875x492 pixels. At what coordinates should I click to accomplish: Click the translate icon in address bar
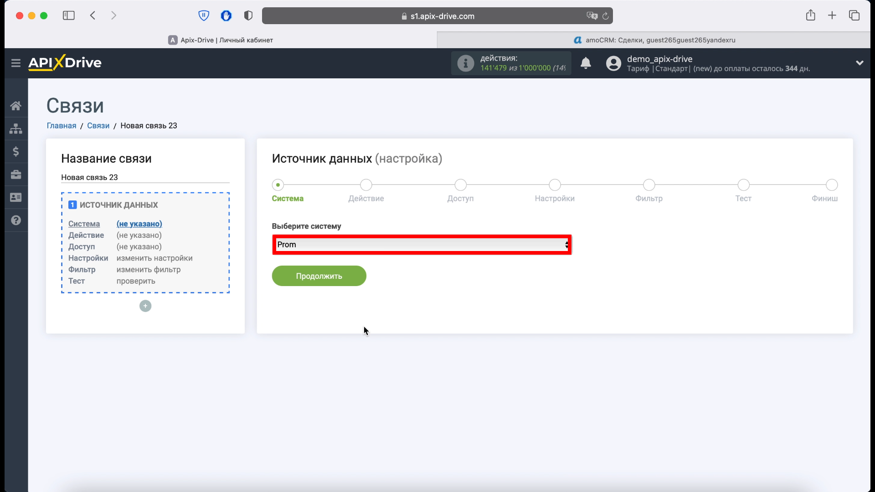[x=592, y=16]
